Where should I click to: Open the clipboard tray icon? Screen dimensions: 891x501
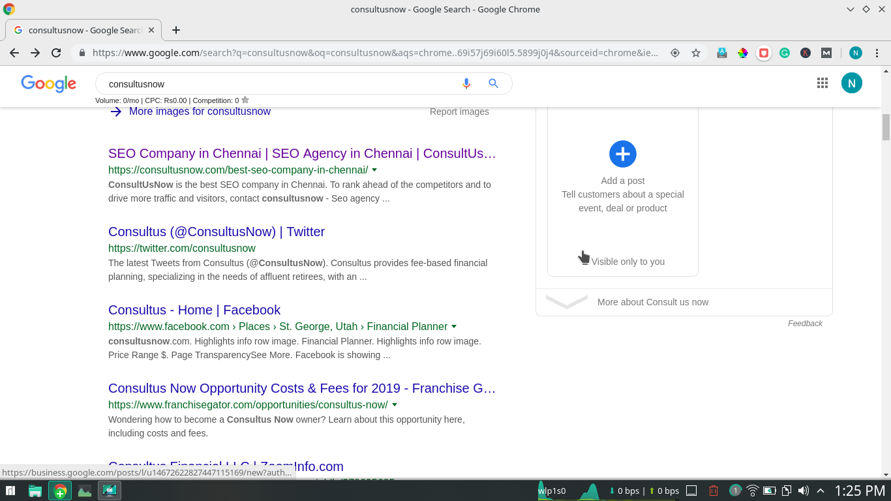point(787,491)
